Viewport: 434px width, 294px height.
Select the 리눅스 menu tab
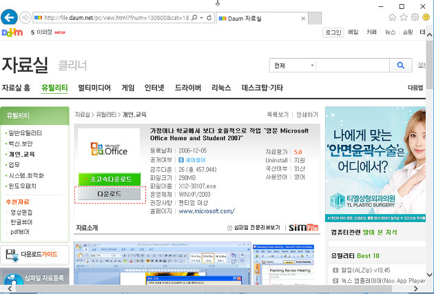(221, 88)
